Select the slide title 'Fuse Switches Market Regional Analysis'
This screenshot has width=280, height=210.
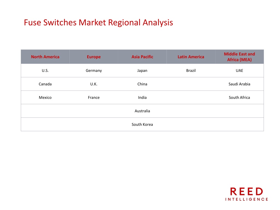(98, 23)
